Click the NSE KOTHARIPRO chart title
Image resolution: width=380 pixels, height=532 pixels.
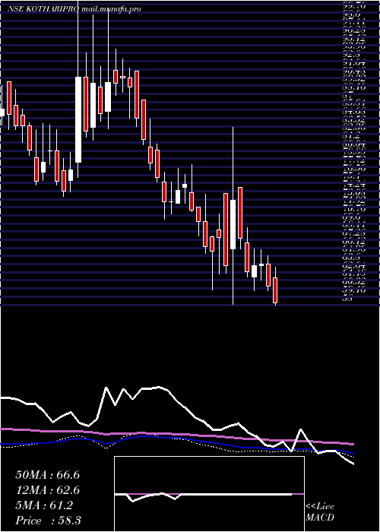(x=43, y=9)
